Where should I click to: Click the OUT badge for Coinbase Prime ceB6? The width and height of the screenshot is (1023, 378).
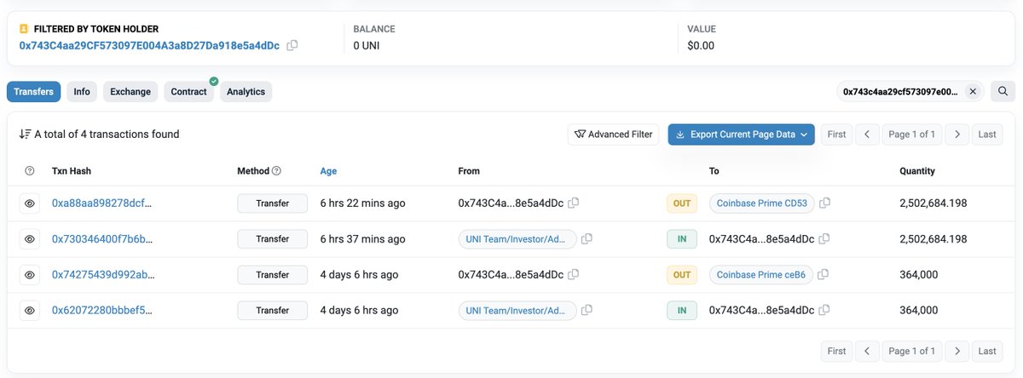(x=682, y=275)
